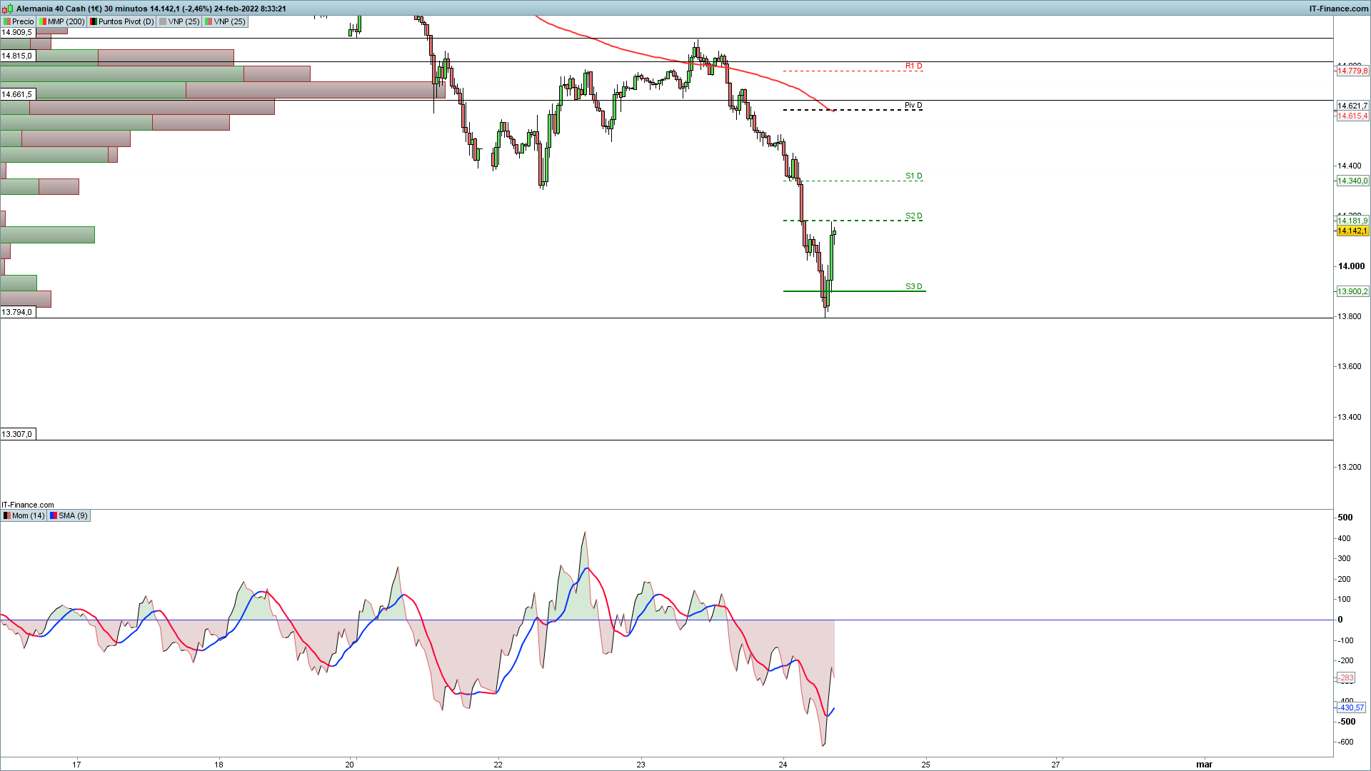Image resolution: width=1371 pixels, height=771 pixels.
Task: Click date 24 on the time axis
Action: pyautogui.click(x=783, y=765)
